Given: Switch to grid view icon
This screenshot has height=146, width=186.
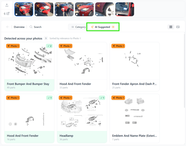Looking at the screenshot, I should click(x=171, y=27).
